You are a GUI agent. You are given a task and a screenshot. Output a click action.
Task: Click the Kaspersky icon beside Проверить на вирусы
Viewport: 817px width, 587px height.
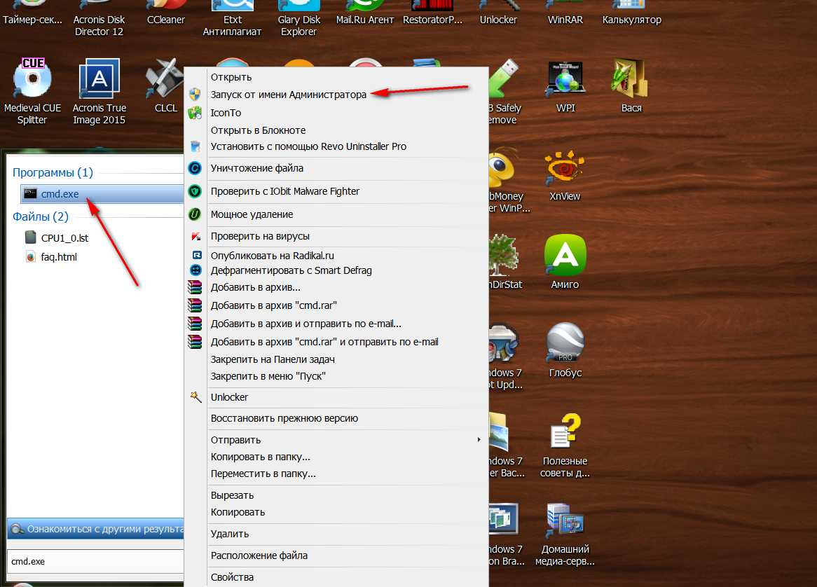[196, 236]
